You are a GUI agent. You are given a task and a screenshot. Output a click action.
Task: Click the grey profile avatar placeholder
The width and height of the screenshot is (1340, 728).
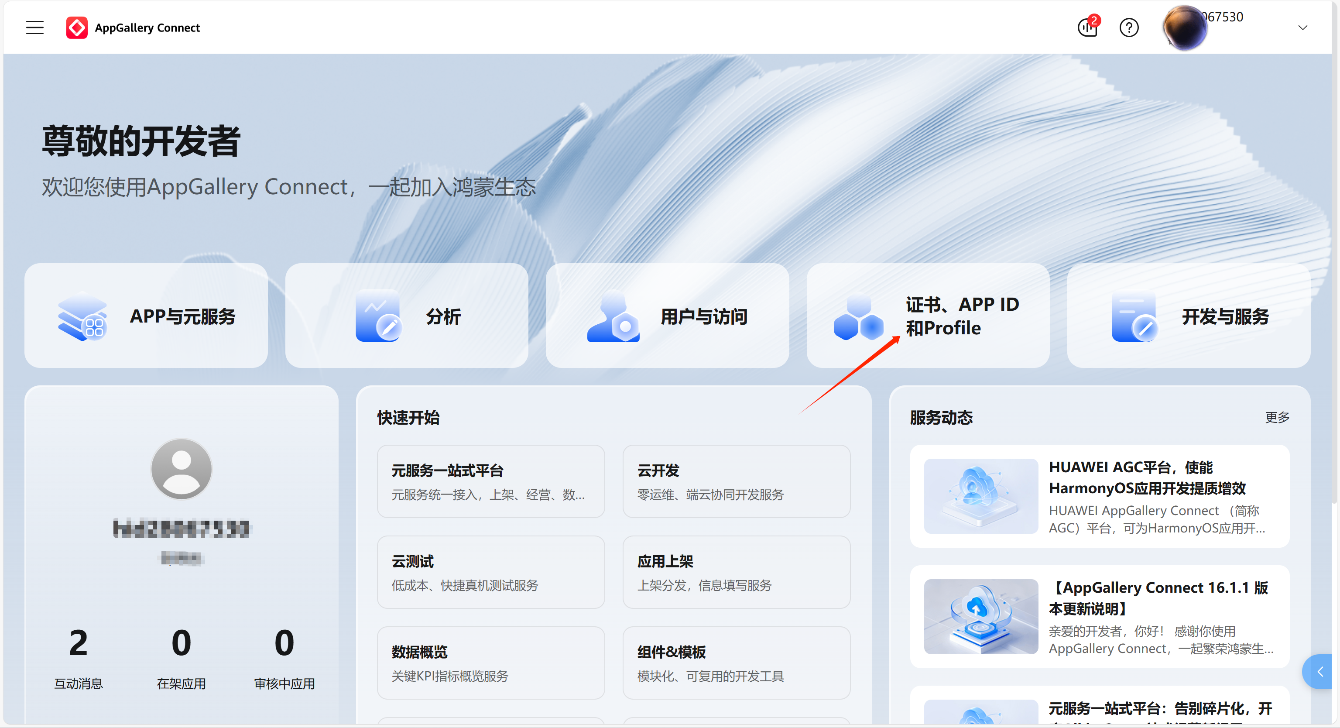pyautogui.click(x=181, y=469)
